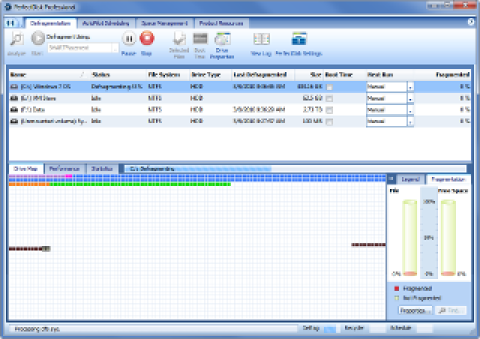Viewport: 480px width, 339px height.
Task: Enable Boot Time checkbox for Windows 7 OS drive
Action: pyautogui.click(x=329, y=87)
